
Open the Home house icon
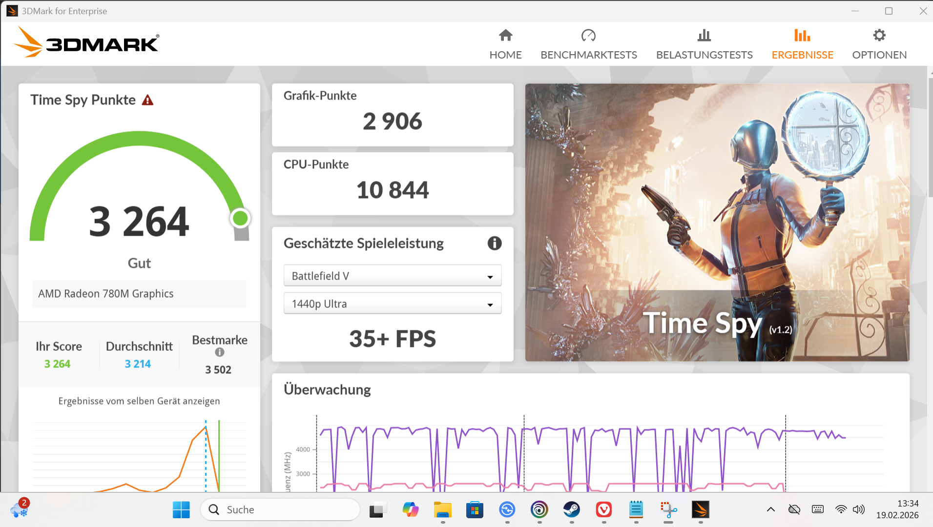505,36
